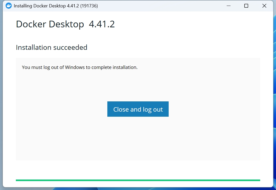The image size is (276, 190).
Task: Click empty gray panel area right of the button
Action: pos(215,109)
